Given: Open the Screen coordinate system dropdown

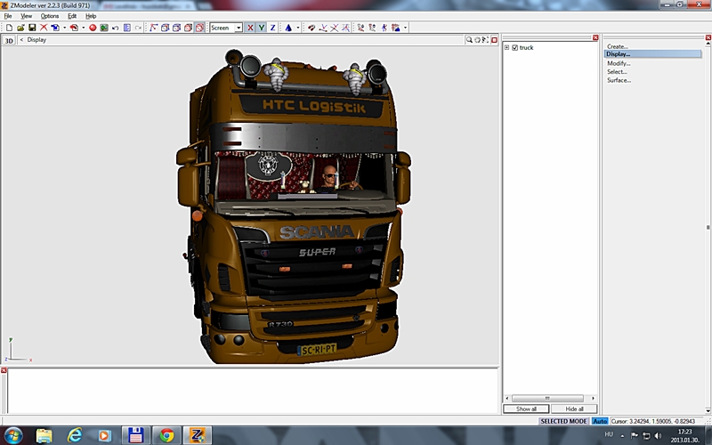Looking at the screenshot, I should click(239, 28).
